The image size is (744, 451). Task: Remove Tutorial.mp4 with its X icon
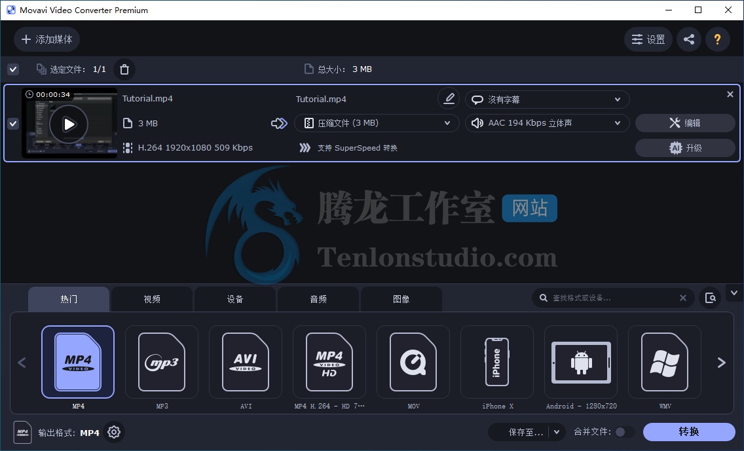pos(730,94)
